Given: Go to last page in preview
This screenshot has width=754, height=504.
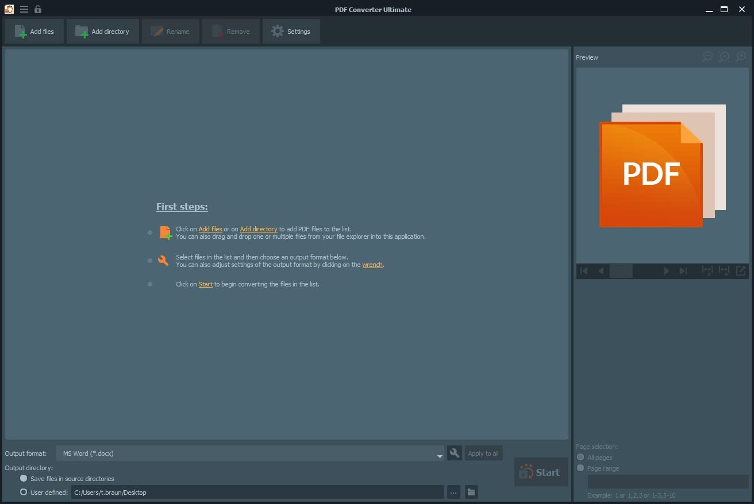Looking at the screenshot, I should pyautogui.click(x=683, y=271).
